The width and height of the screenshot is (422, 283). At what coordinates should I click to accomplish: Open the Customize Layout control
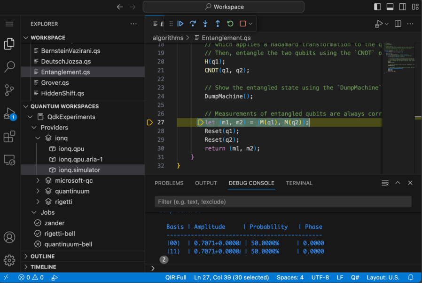tap(415, 7)
